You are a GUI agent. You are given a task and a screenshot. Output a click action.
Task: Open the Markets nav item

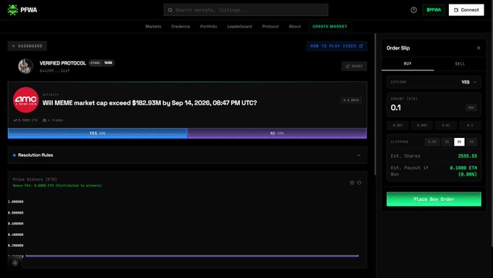click(x=153, y=26)
